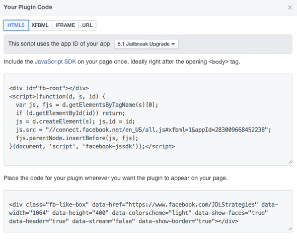Select the HTML5 tab
The width and height of the screenshot is (297, 239).
coord(16,25)
